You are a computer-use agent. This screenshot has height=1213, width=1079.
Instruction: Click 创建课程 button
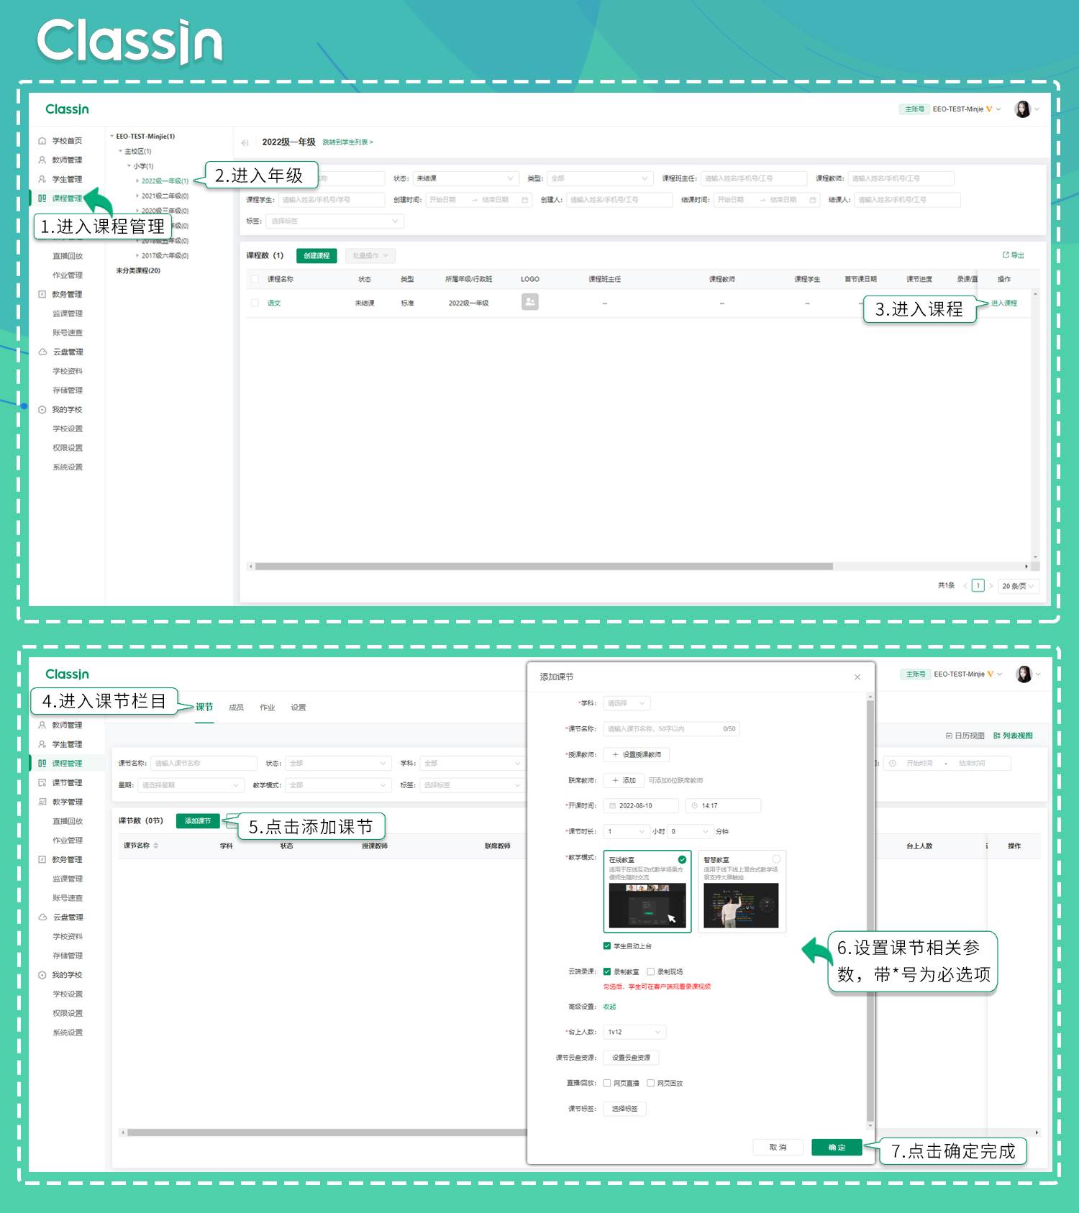click(x=317, y=256)
